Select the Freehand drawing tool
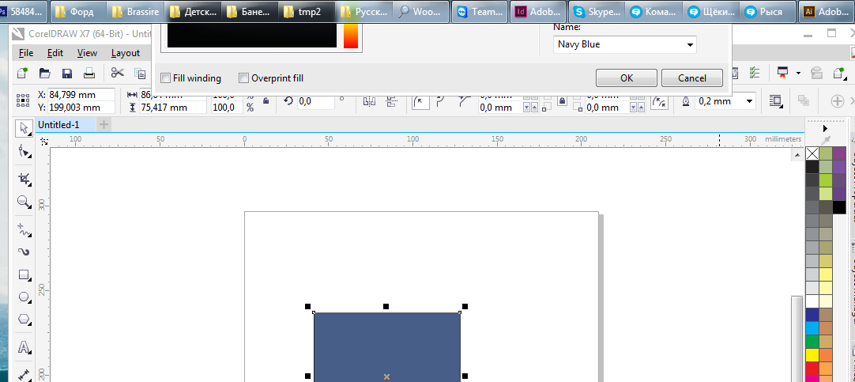The height and width of the screenshot is (382, 855). 24,229
